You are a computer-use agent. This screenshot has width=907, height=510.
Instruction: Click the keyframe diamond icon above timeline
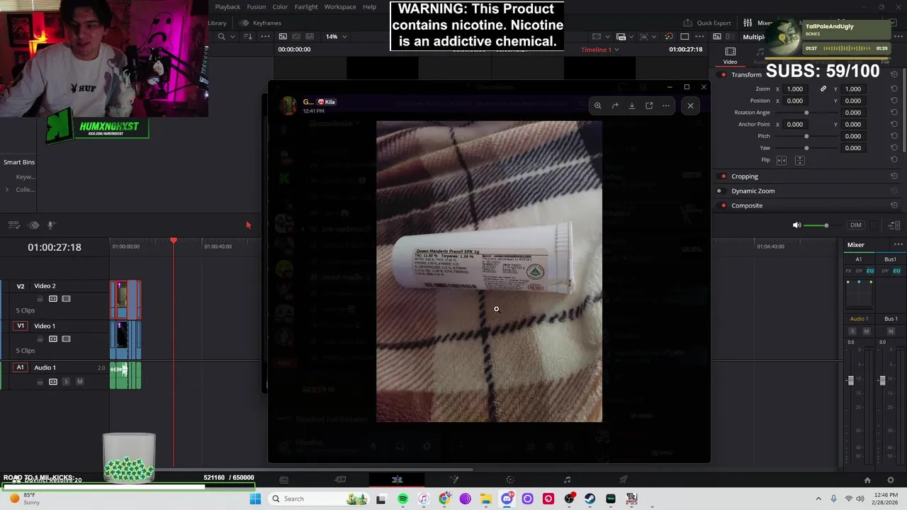(33, 225)
